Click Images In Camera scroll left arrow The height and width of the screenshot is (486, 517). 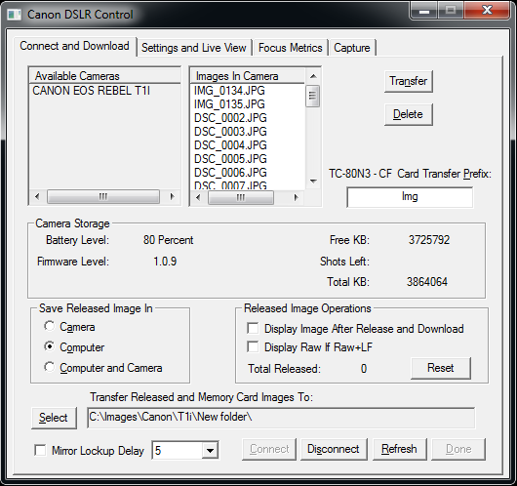coord(198,197)
